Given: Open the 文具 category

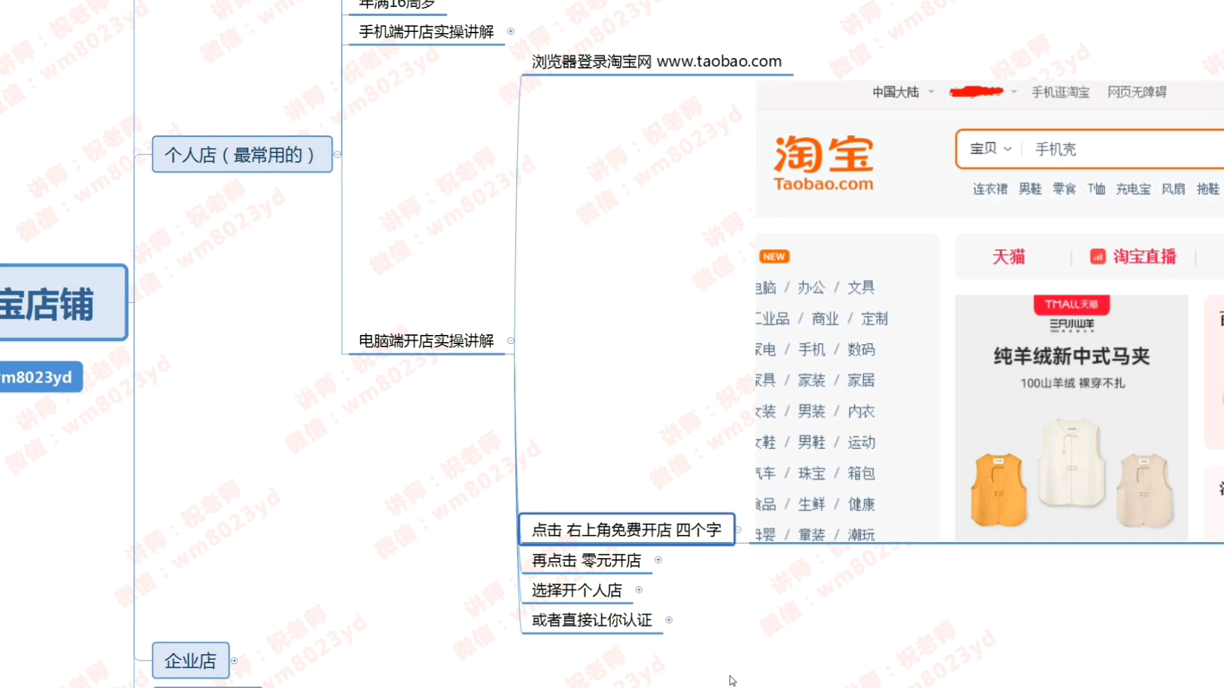Looking at the screenshot, I should (861, 288).
